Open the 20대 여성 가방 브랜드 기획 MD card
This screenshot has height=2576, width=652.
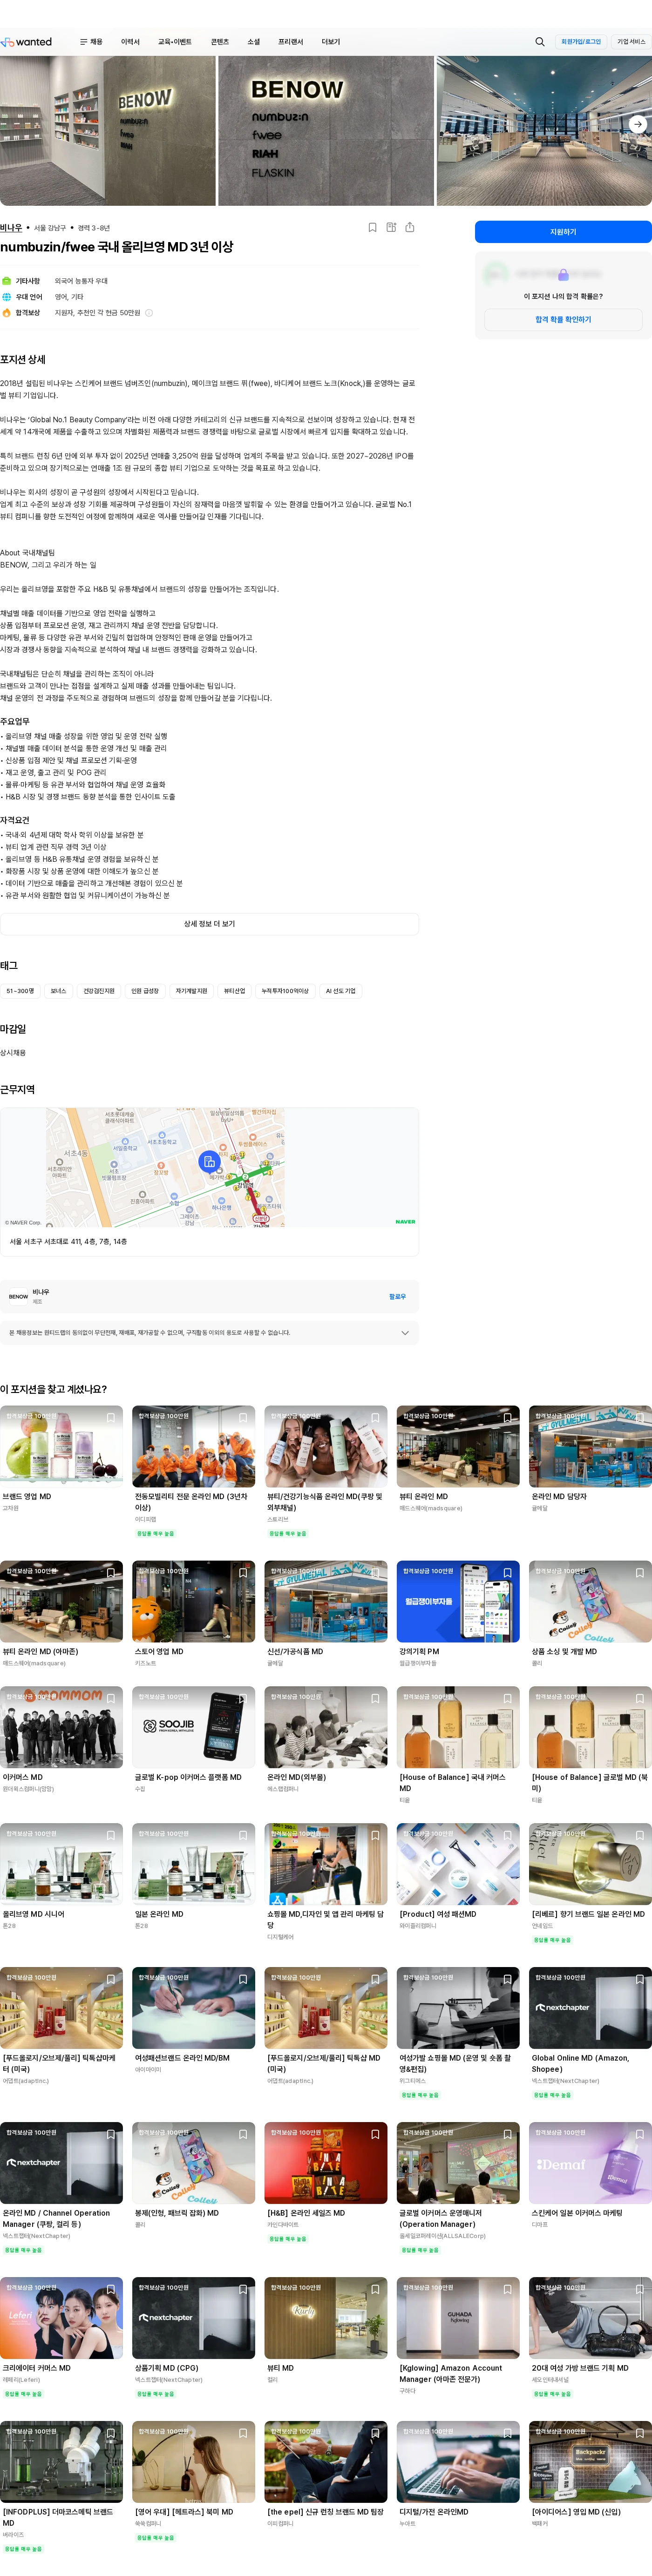[590, 2338]
